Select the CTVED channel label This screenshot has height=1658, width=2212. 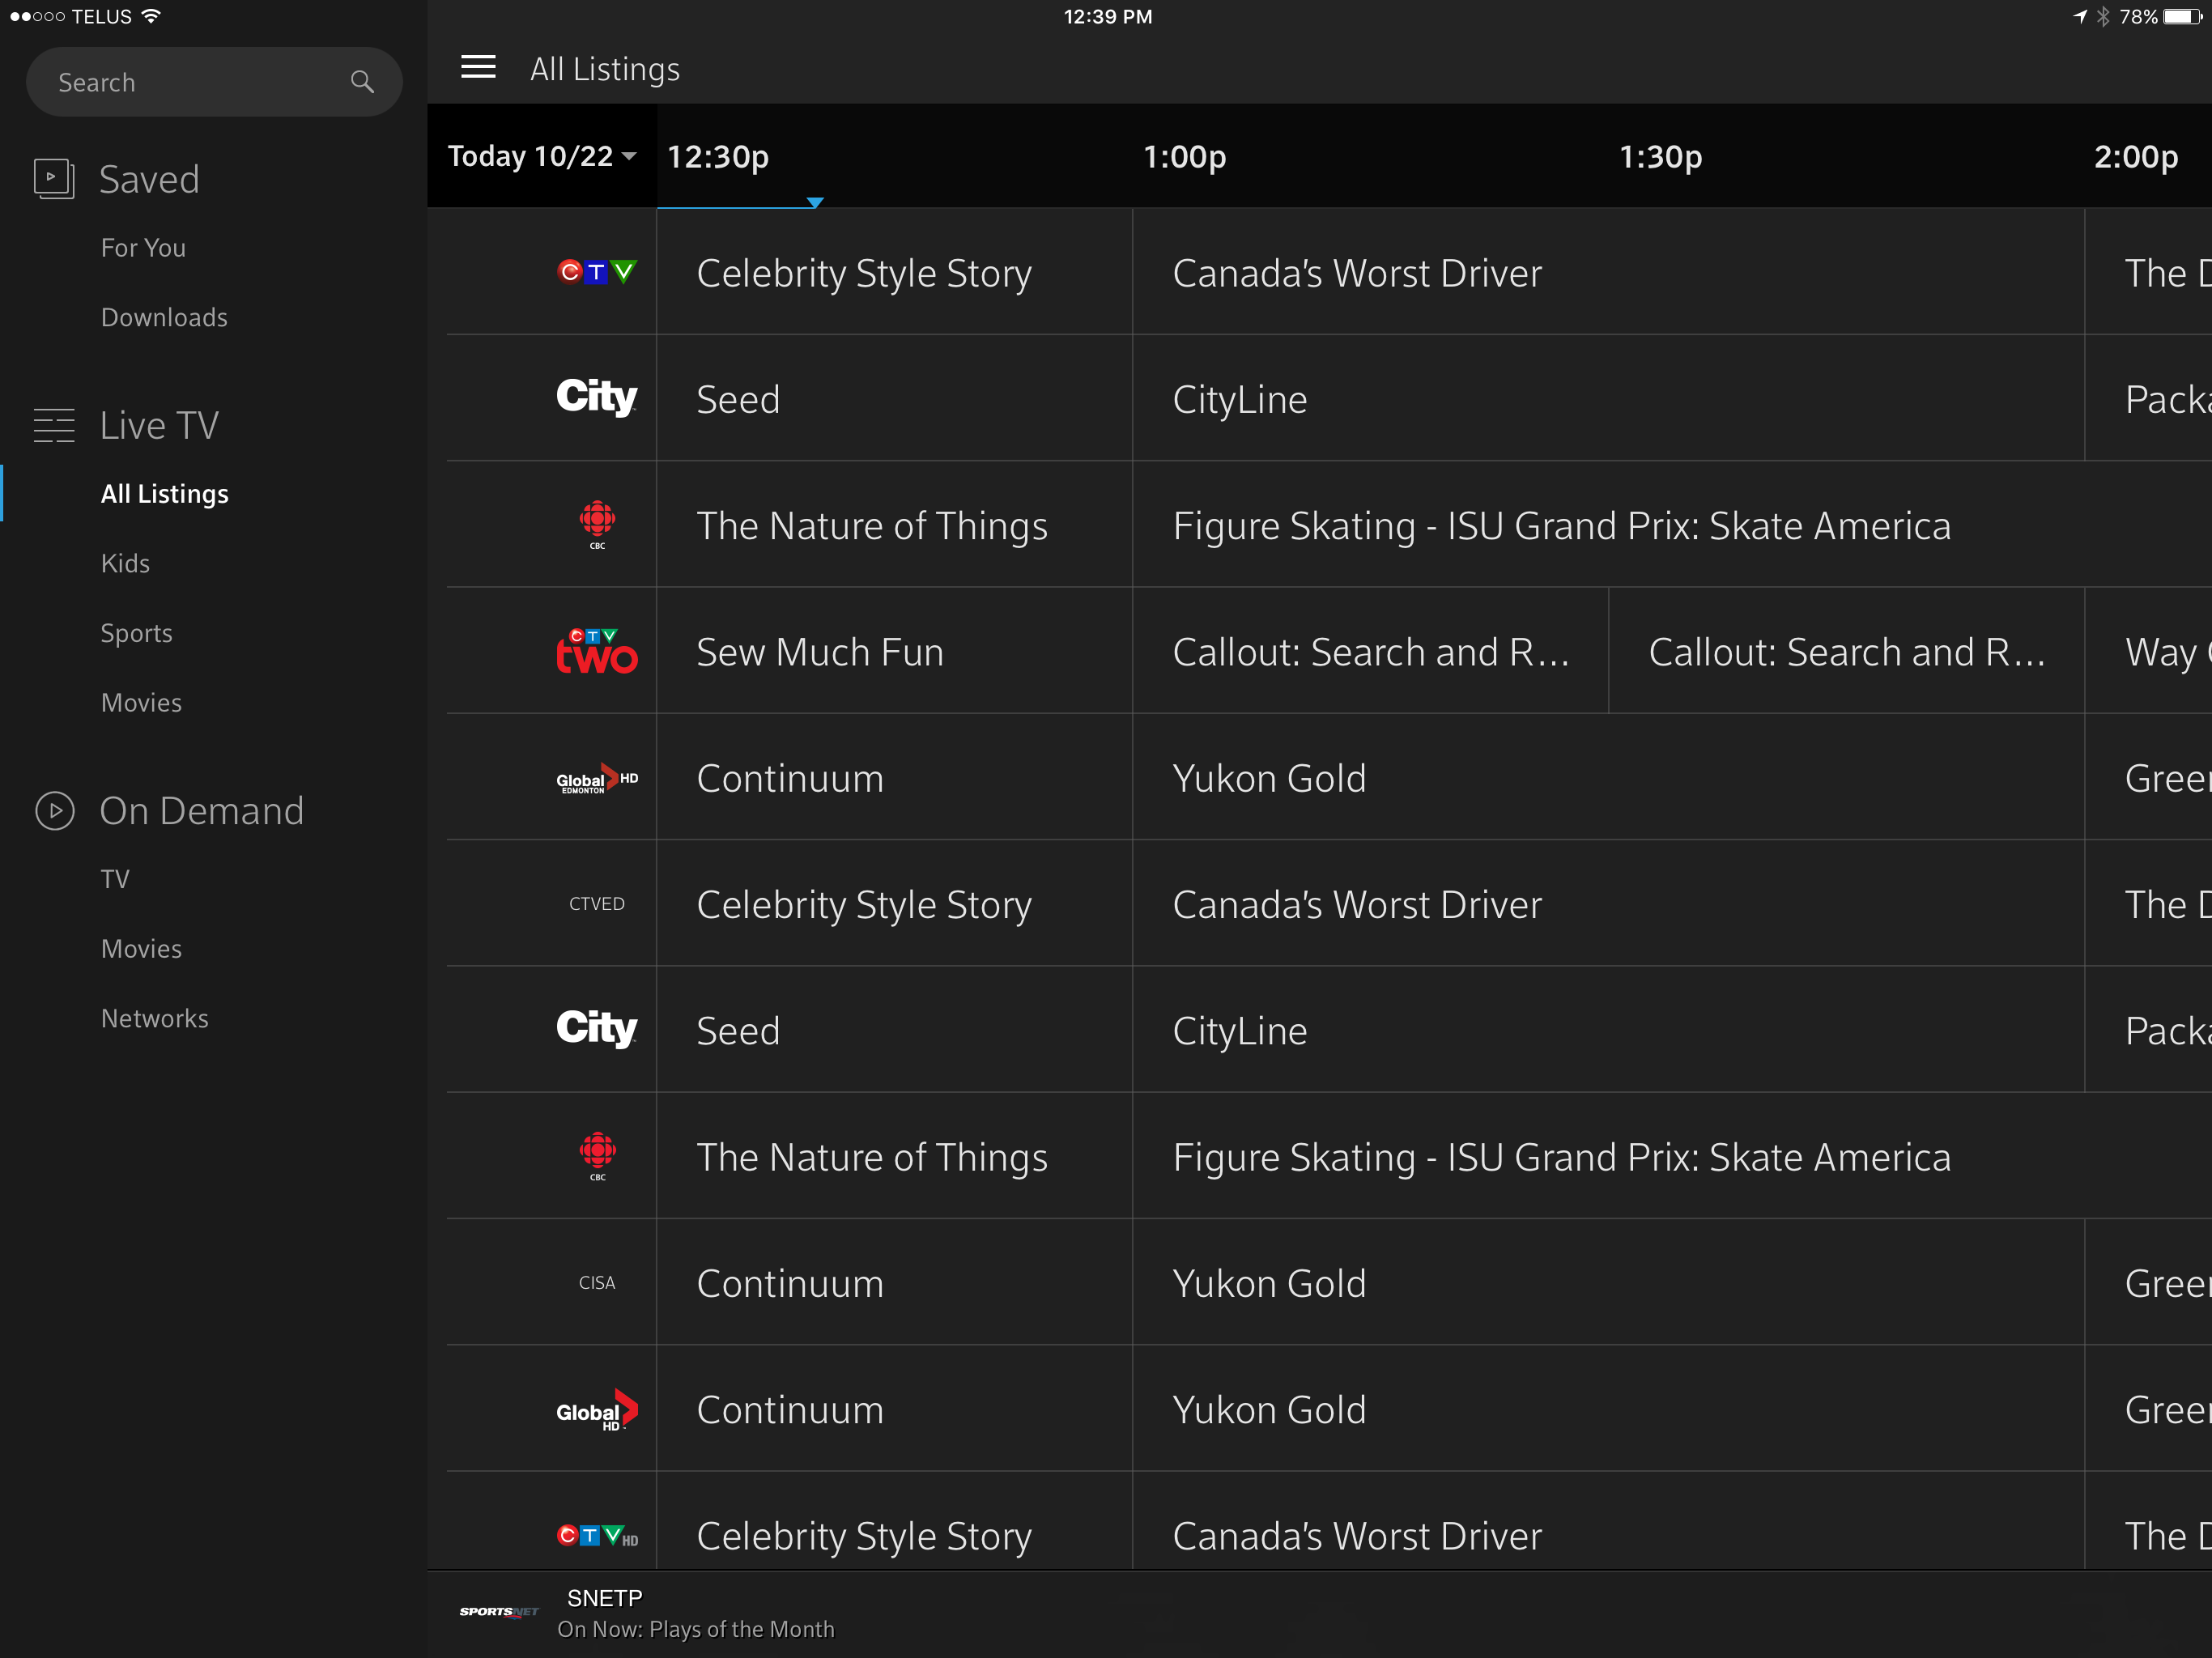pos(597,904)
